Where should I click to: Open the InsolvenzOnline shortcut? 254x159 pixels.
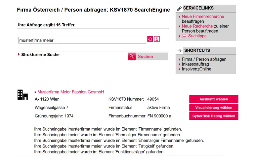(x=196, y=69)
